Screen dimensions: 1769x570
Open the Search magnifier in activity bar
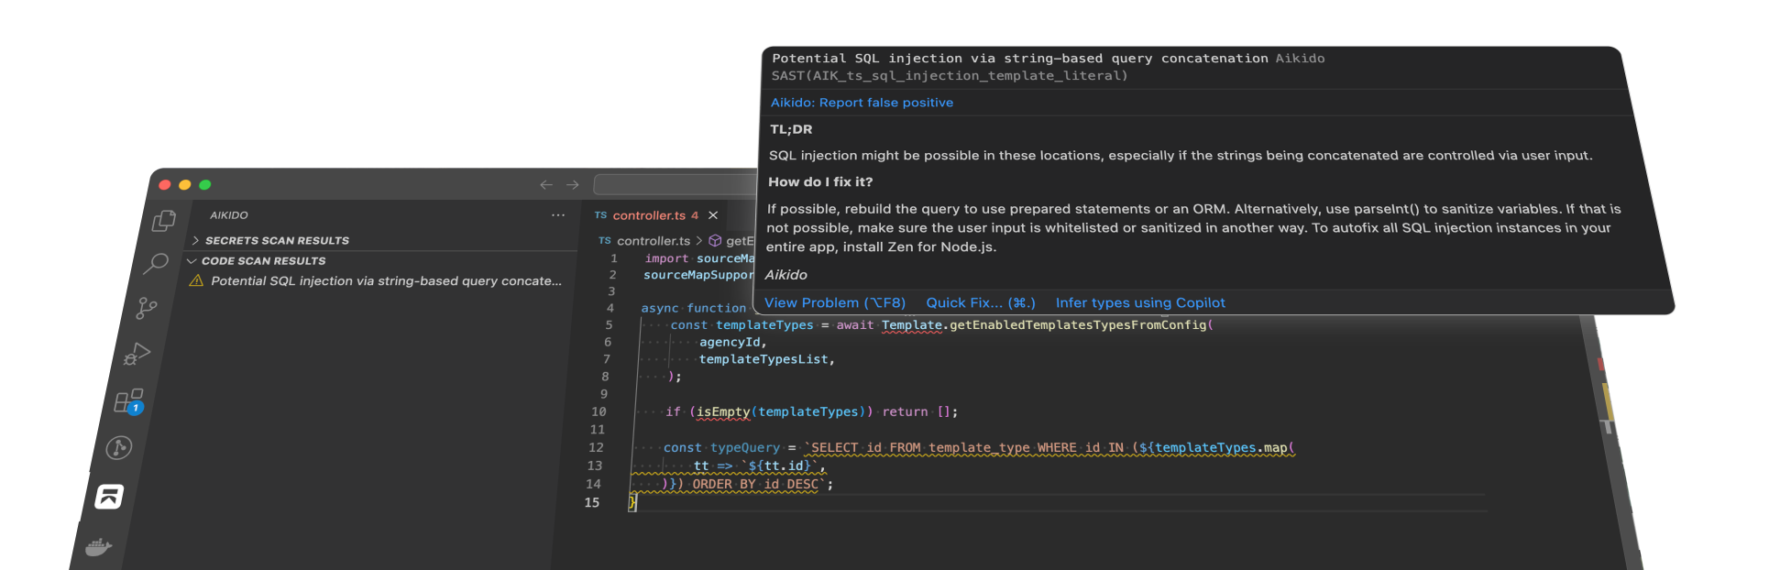pos(156,264)
